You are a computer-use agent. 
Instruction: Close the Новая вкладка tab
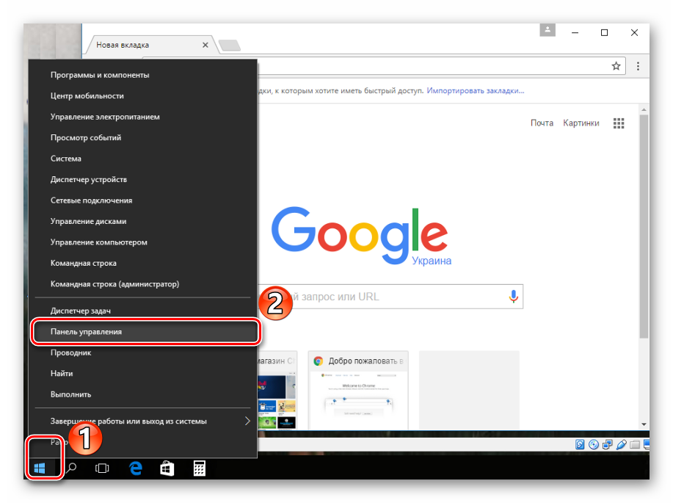point(205,45)
